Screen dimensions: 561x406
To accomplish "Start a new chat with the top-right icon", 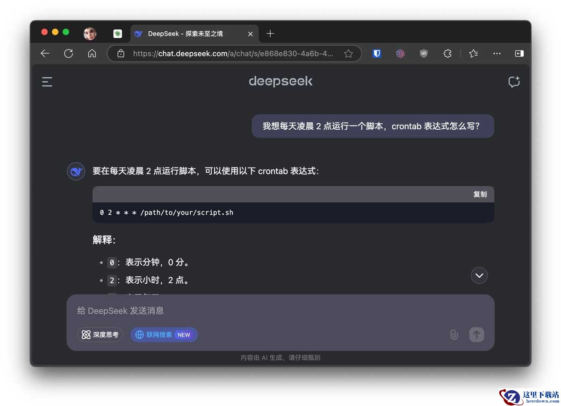I will point(514,82).
